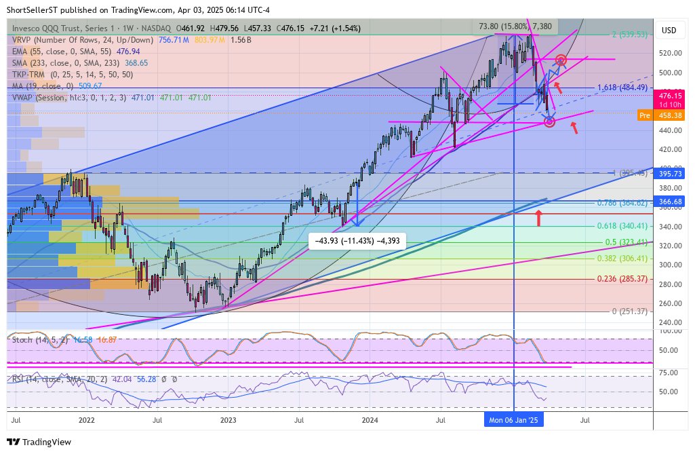Image resolution: width=695 pixels, height=454 pixels.
Task: Click the Fibonacci 0.5 (323.41) label
Action: [627, 242]
